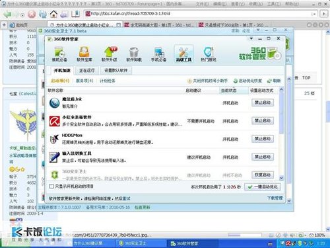Go to browser home page icon
330x248 pixels.
pos(53,15)
